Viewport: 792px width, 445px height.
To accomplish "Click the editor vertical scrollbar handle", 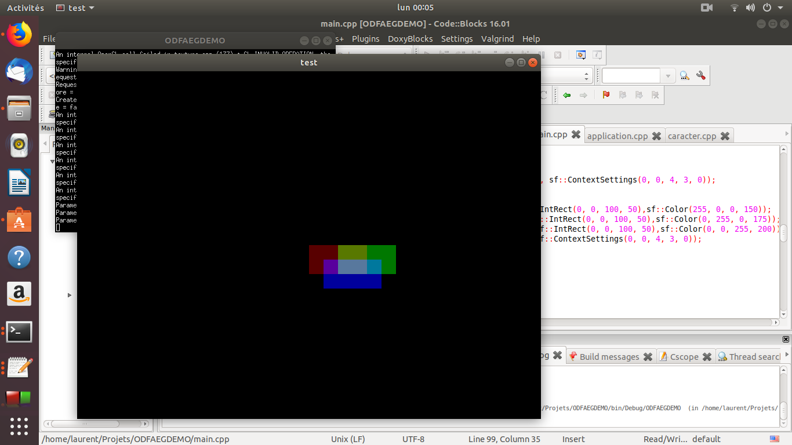I will point(783,234).
